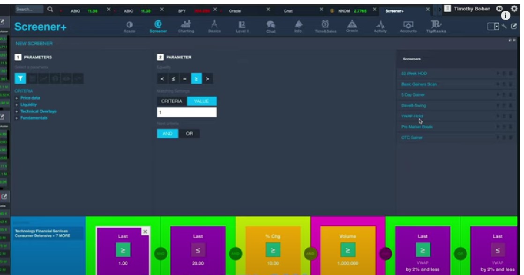Viewport: 524px width, 275px height.
Task: Toggle the AND connector before the Volume card
Action: click(310, 253)
